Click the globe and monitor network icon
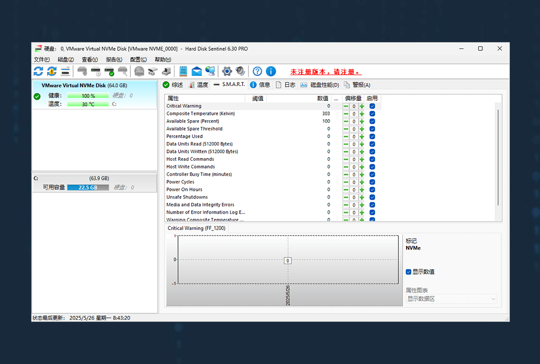The image size is (540, 364). coord(210,71)
